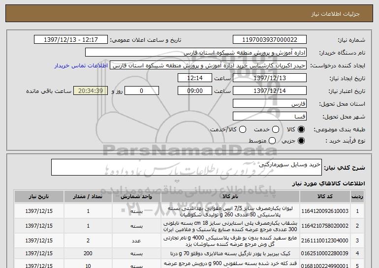Click the استان محل تحویل field فارس
379x268 pixels.
click(270, 104)
